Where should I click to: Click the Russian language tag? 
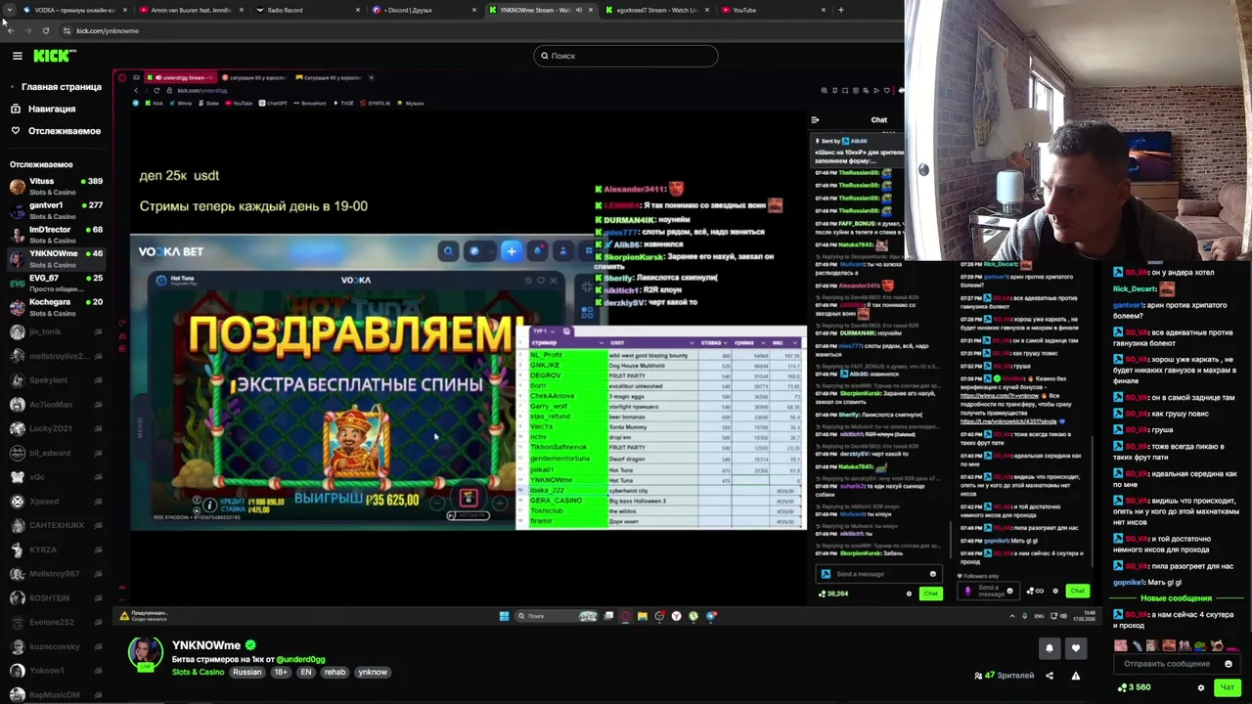point(247,673)
